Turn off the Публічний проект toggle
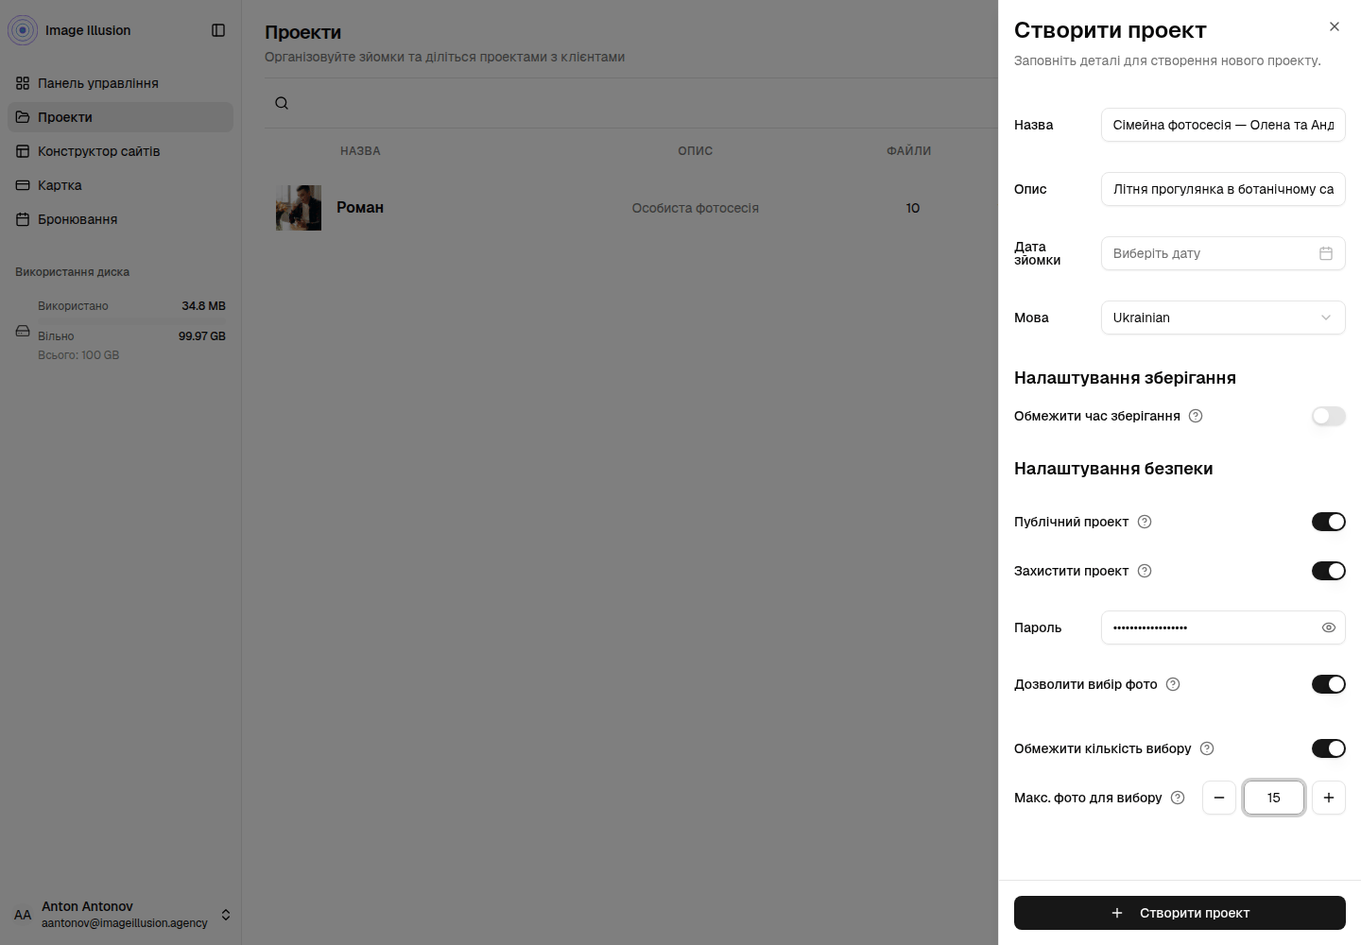Viewport: 1361px width, 945px height. [1329, 522]
